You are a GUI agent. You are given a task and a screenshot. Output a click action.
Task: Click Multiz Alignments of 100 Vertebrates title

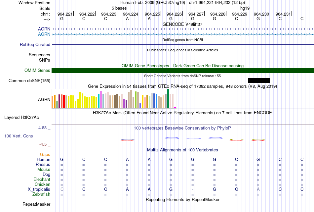pos(182,150)
